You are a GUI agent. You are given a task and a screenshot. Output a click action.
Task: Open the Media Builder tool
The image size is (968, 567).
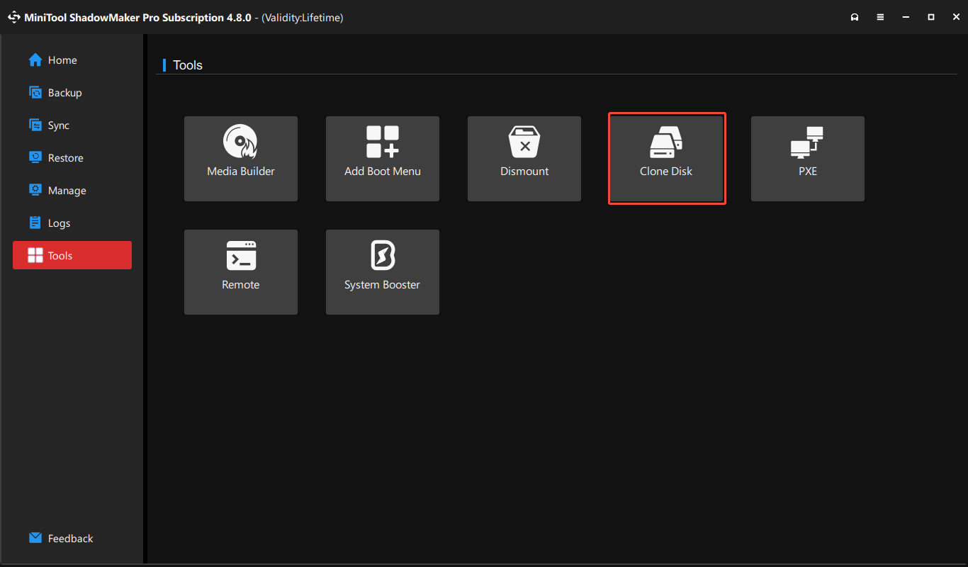coord(240,158)
